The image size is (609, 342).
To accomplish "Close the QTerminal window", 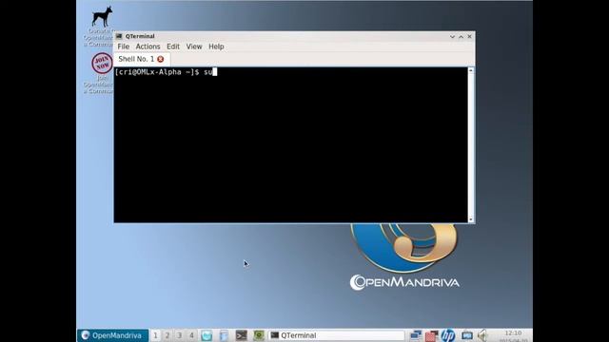I will [x=469, y=36].
